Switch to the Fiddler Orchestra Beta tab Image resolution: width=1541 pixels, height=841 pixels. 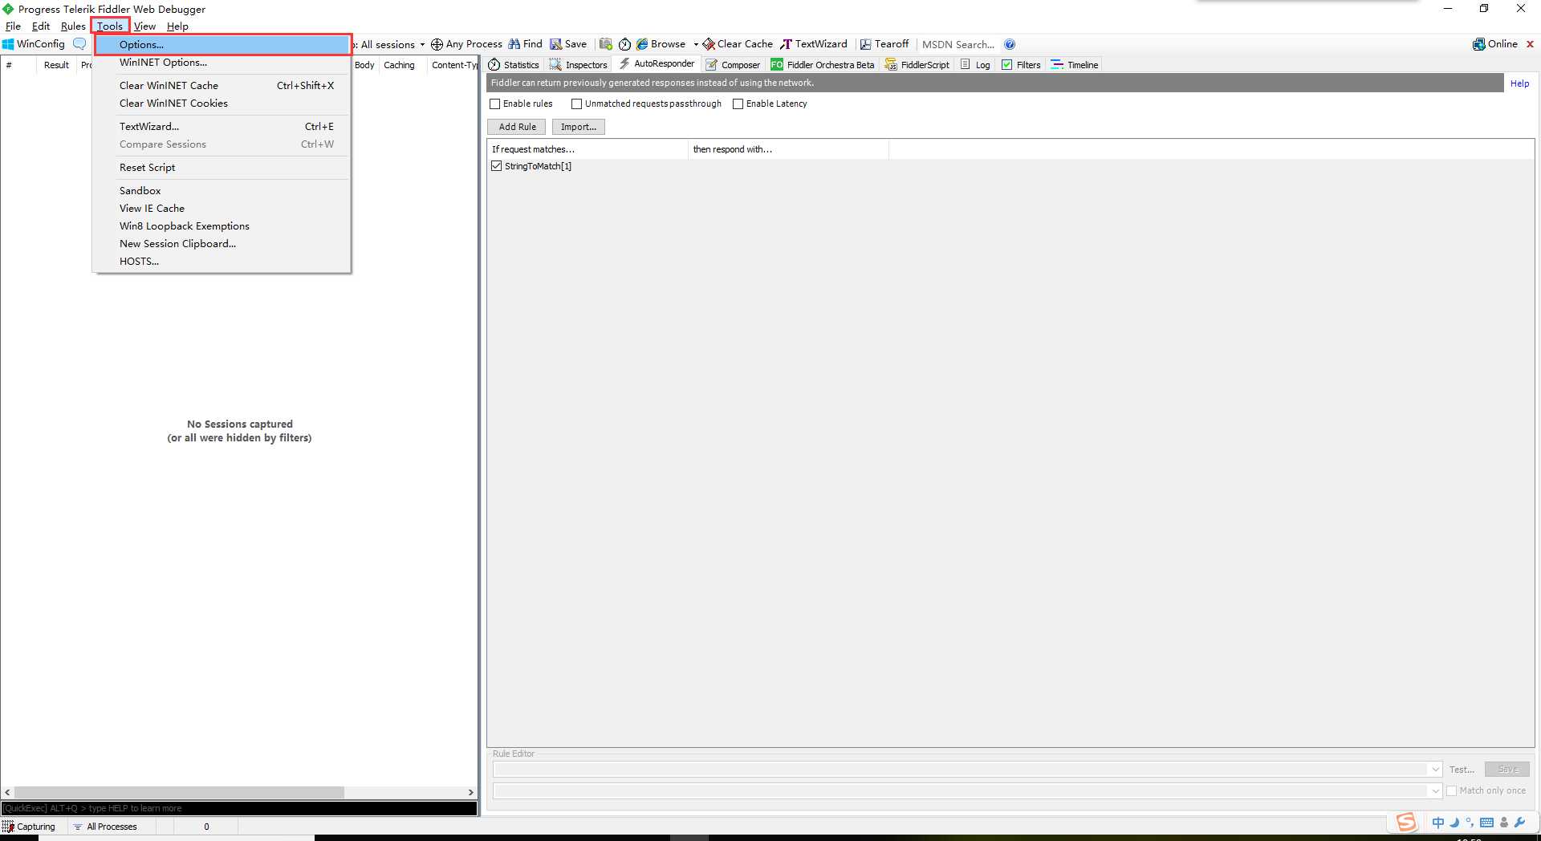coord(823,65)
